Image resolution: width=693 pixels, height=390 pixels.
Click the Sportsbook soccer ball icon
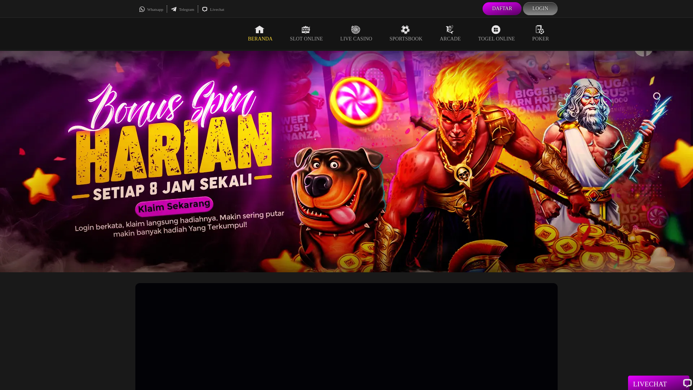[405, 30]
